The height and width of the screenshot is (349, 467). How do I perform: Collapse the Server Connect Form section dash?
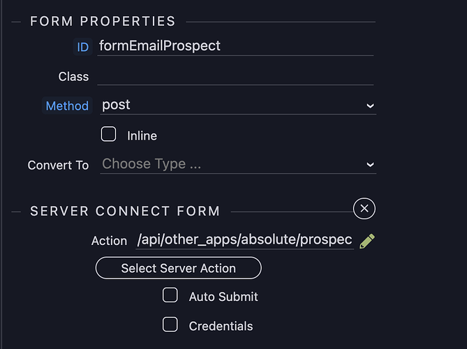point(17,211)
